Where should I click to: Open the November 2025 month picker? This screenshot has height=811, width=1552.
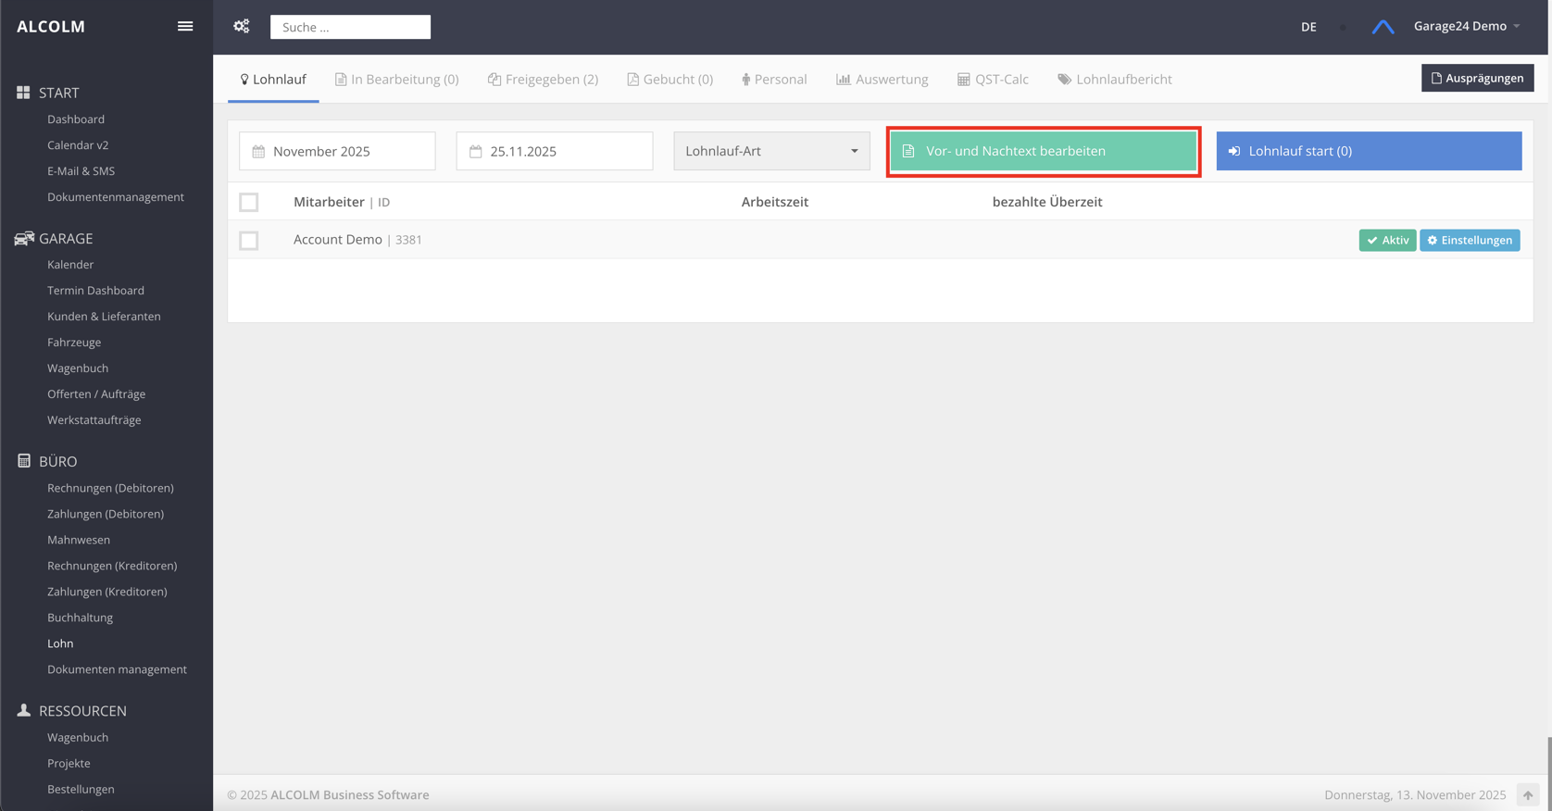337,151
